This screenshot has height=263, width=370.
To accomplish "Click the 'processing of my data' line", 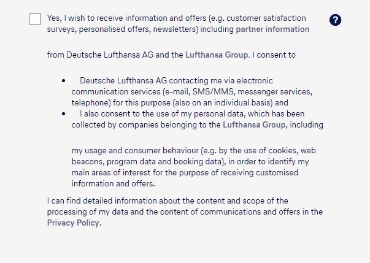I will coord(185,212).
